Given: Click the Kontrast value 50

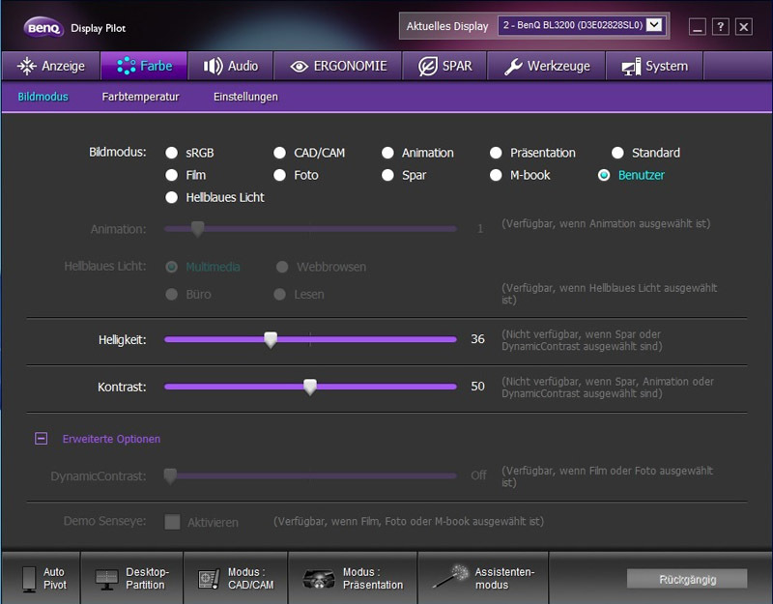Looking at the screenshot, I should tap(477, 386).
